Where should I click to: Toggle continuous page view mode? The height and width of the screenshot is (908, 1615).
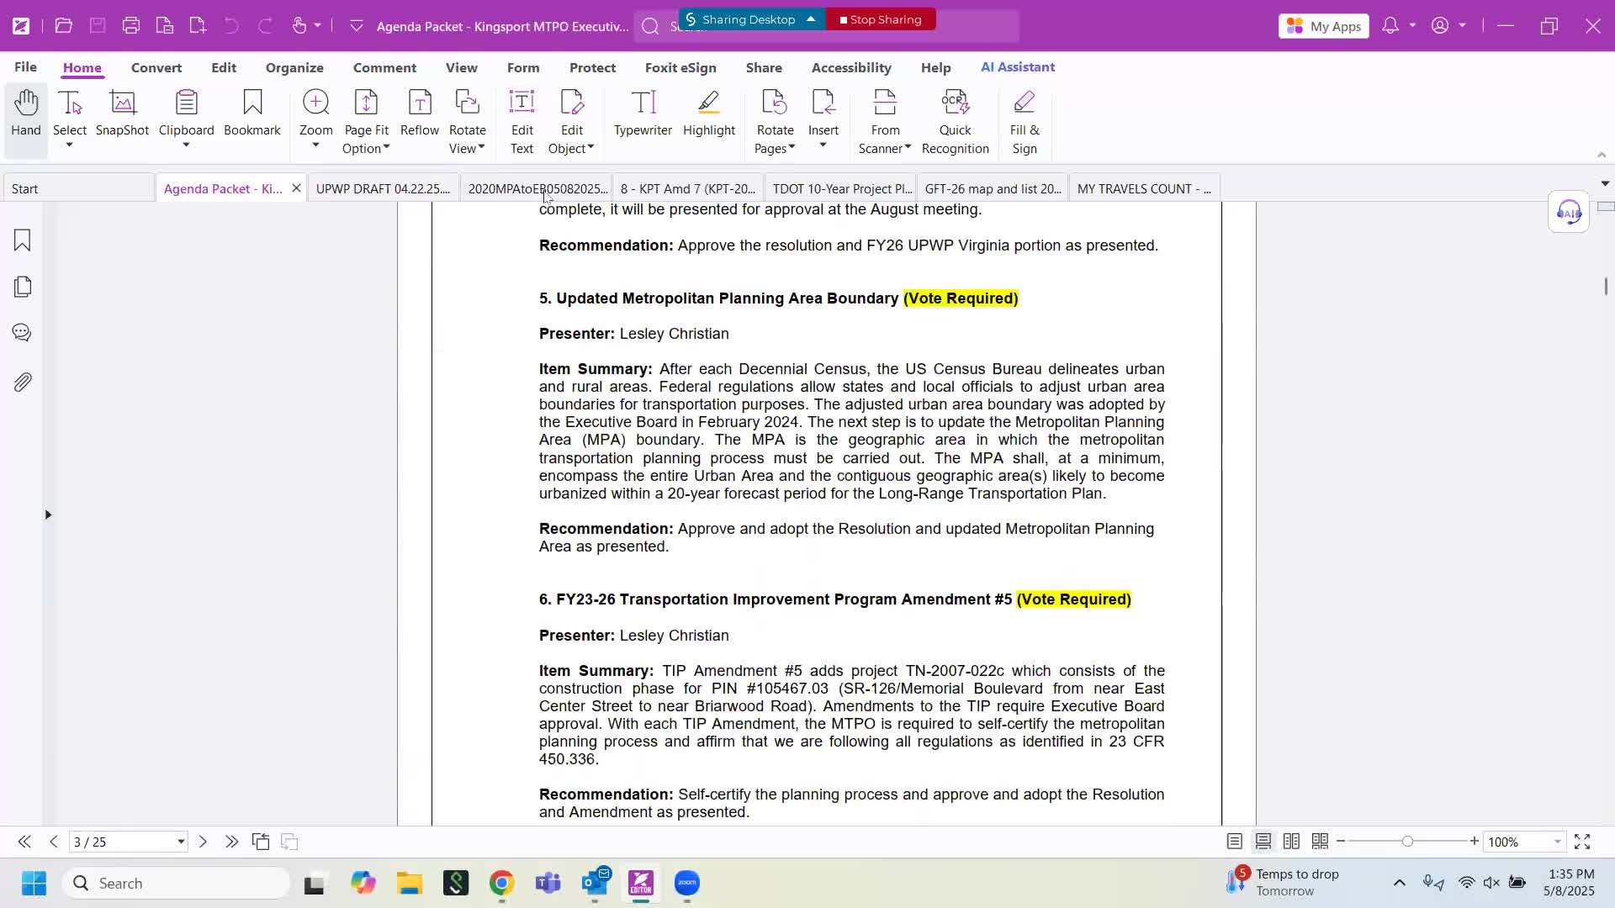coord(1263,842)
